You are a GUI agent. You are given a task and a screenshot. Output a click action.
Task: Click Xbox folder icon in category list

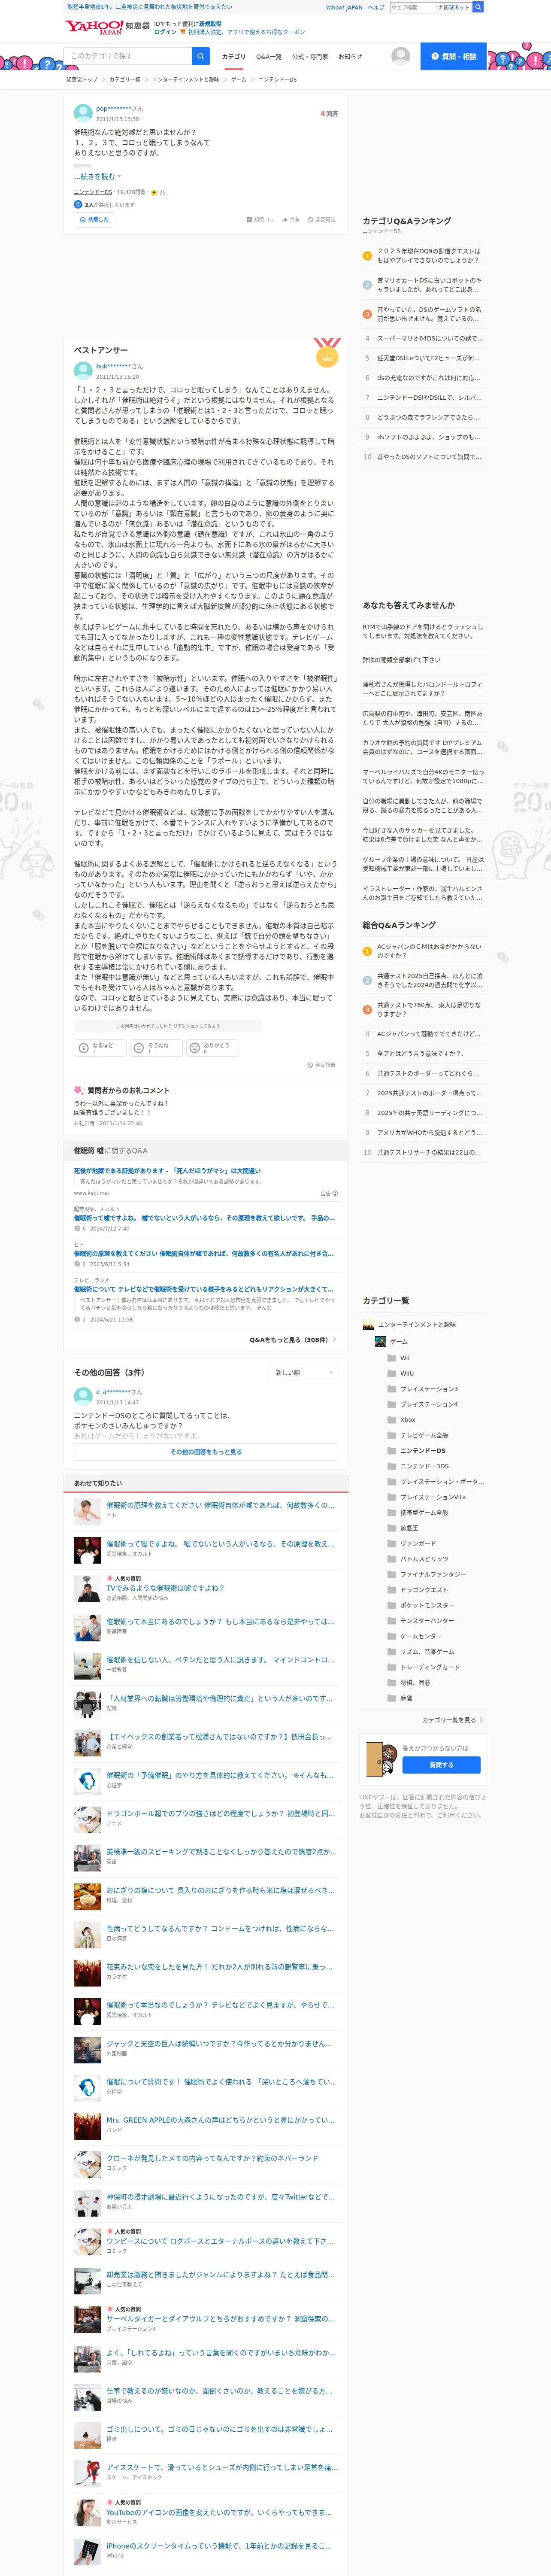coord(392,1419)
